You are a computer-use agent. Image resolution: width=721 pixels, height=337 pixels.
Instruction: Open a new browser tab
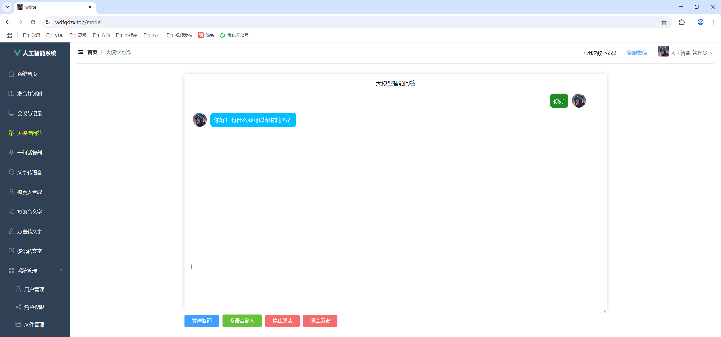103,7
